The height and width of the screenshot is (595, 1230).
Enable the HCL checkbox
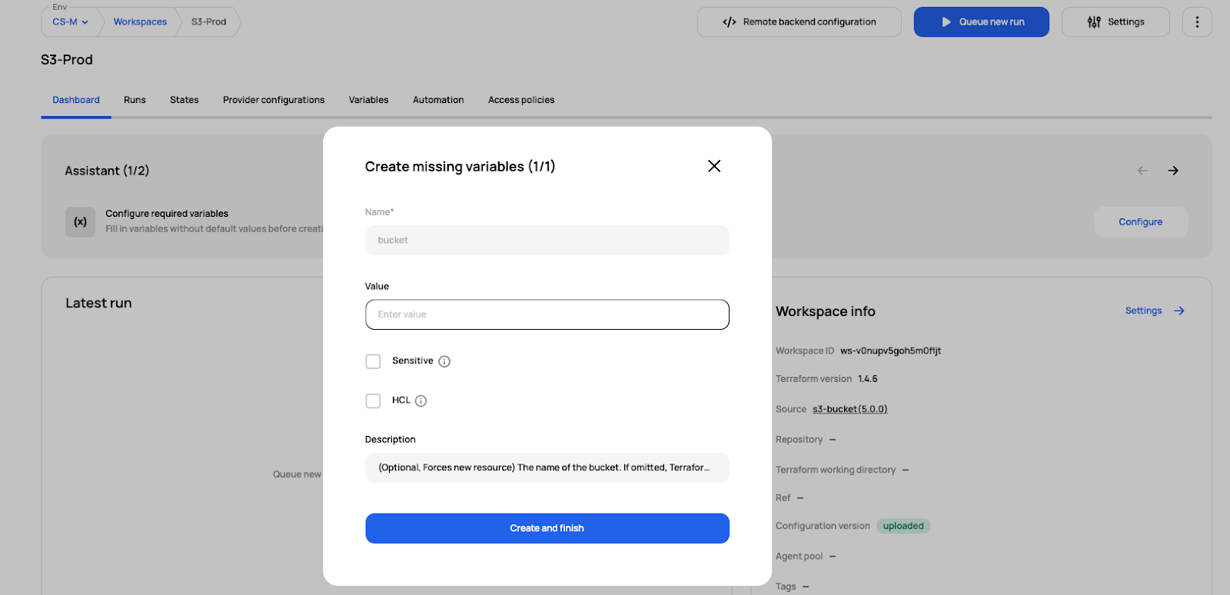click(373, 401)
